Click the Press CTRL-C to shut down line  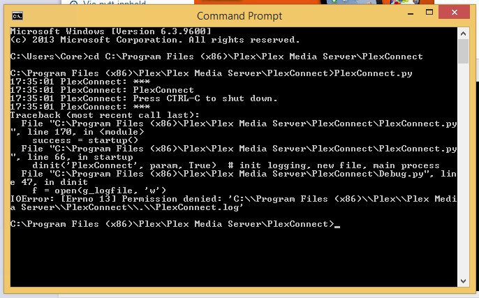tap(144, 98)
